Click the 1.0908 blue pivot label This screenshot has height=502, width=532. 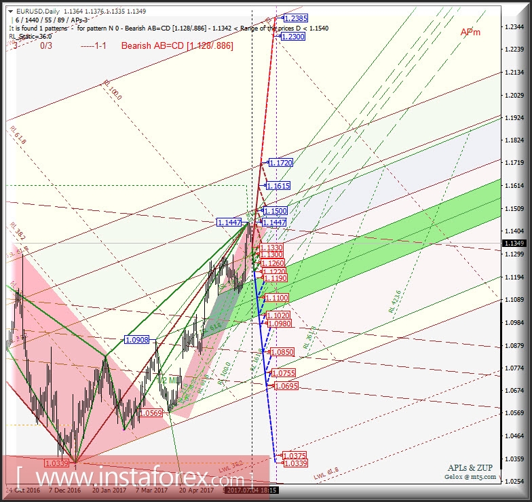click(137, 339)
